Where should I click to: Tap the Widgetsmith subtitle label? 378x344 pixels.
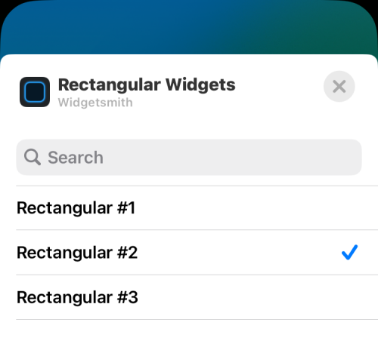(x=95, y=103)
